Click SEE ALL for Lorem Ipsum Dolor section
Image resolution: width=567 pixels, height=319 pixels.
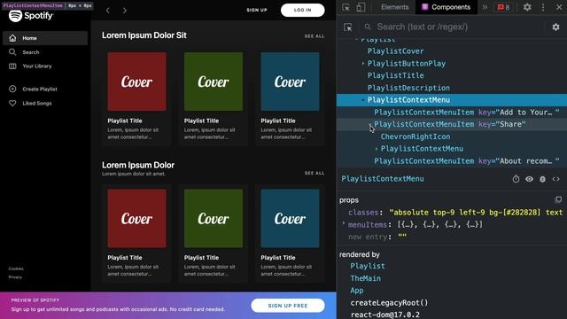pos(315,173)
